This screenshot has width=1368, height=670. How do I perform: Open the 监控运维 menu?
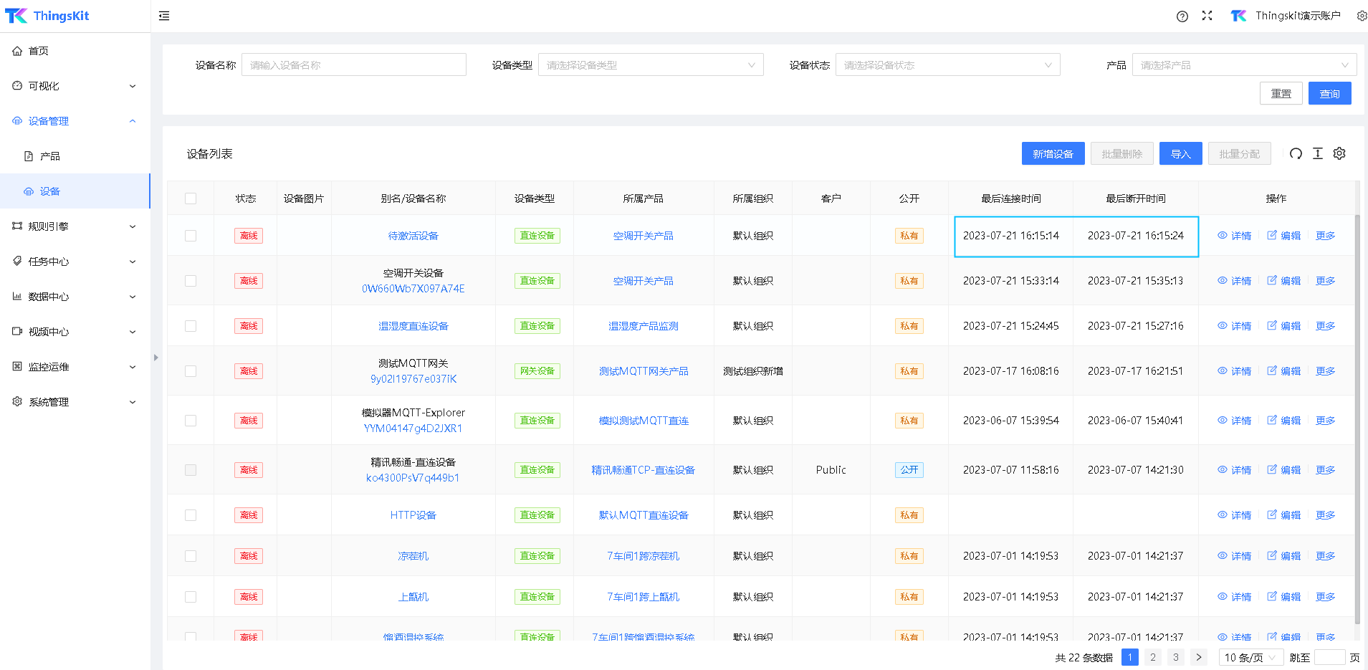pyautogui.click(x=75, y=367)
